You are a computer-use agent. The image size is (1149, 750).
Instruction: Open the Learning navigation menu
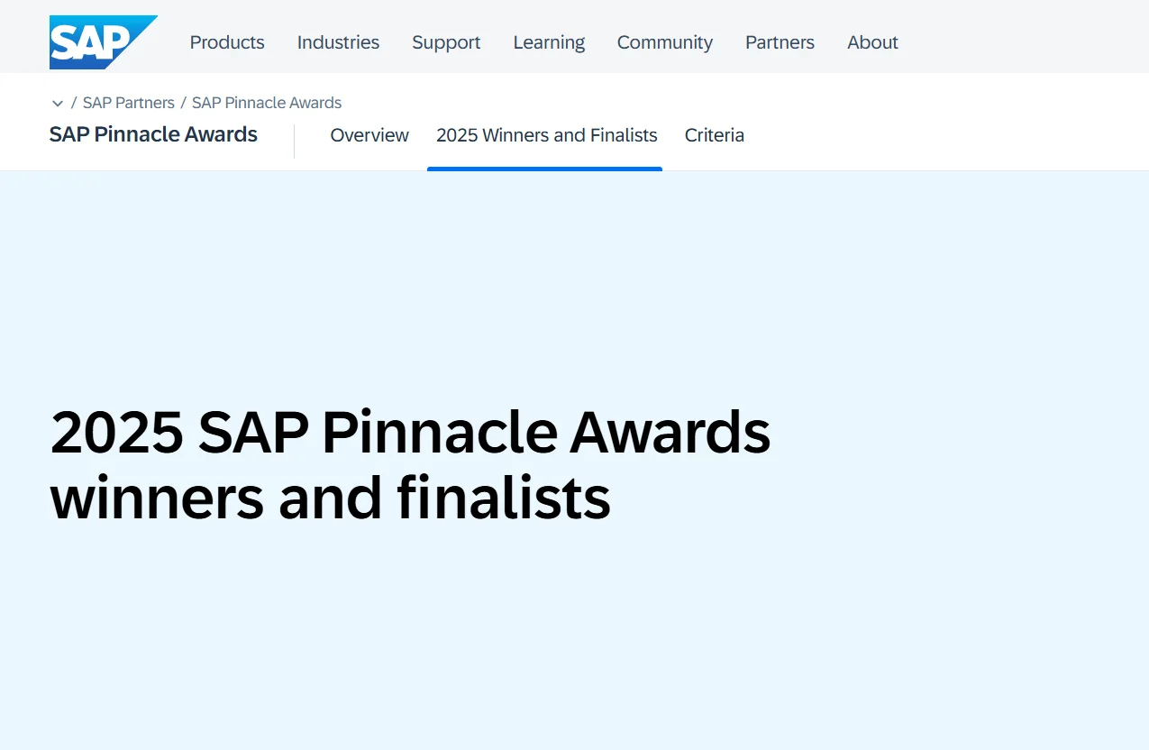point(549,42)
